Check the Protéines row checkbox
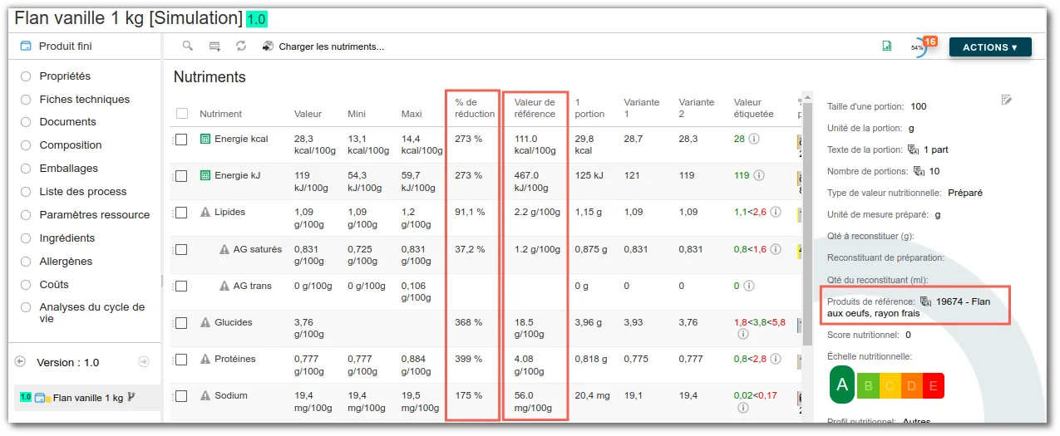 [x=181, y=360]
